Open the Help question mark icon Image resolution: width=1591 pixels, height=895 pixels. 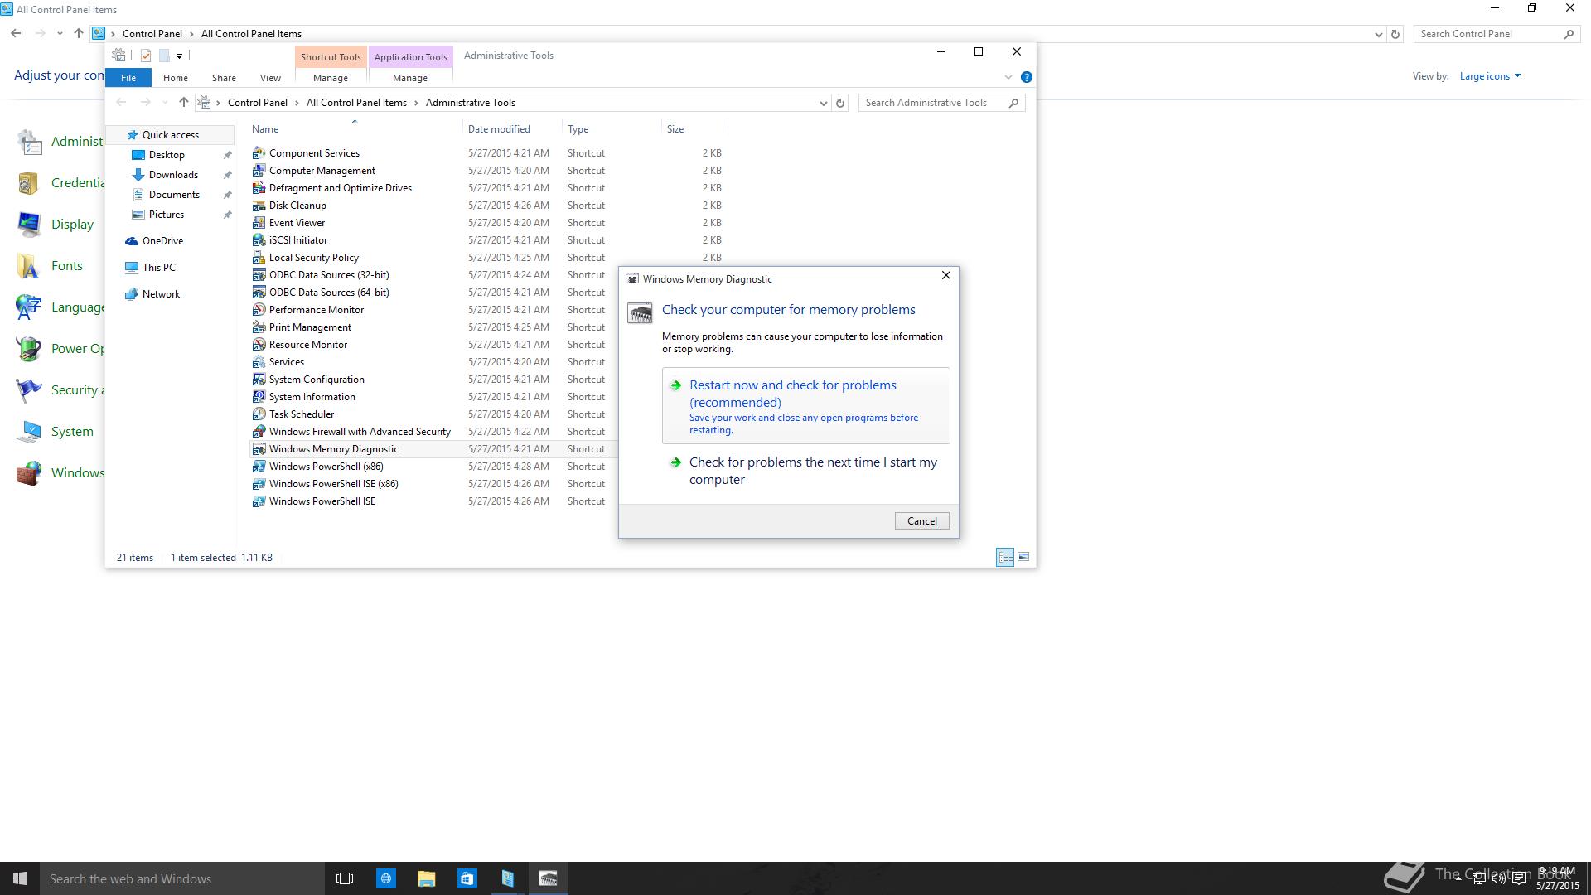tap(1026, 77)
